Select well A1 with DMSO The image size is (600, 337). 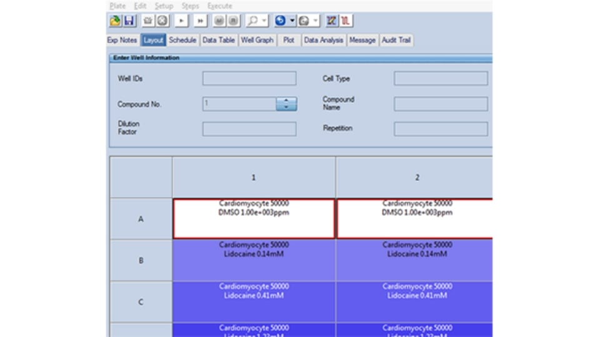click(x=254, y=219)
